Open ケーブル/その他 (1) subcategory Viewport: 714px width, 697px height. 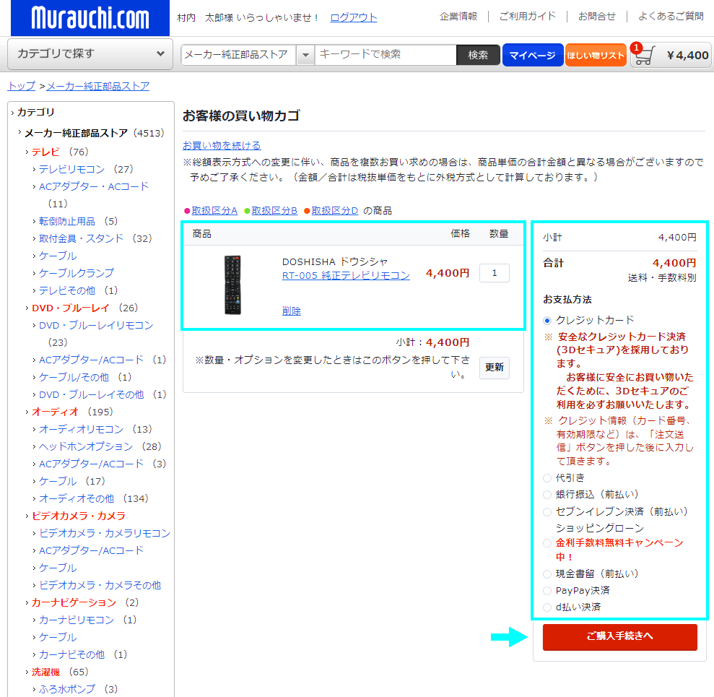click(x=74, y=377)
